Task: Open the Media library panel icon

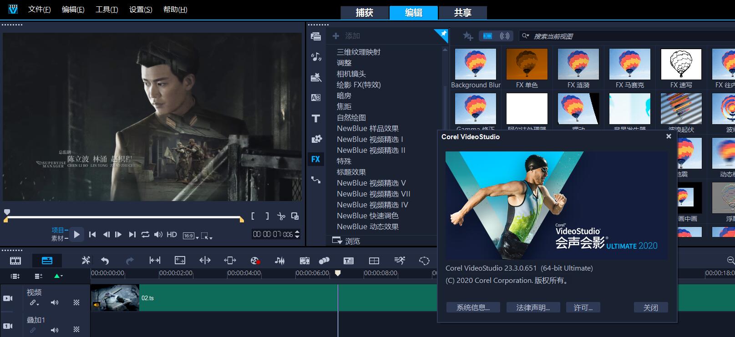Action: pyautogui.click(x=315, y=36)
